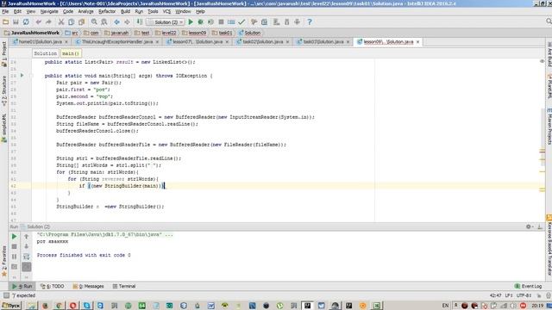The height and width of the screenshot is (310, 552).
Task: Open Project Structure toolbar icon
Action: (x=265, y=22)
